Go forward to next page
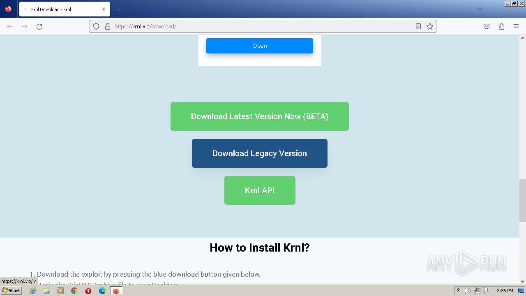 tap(25, 26)
